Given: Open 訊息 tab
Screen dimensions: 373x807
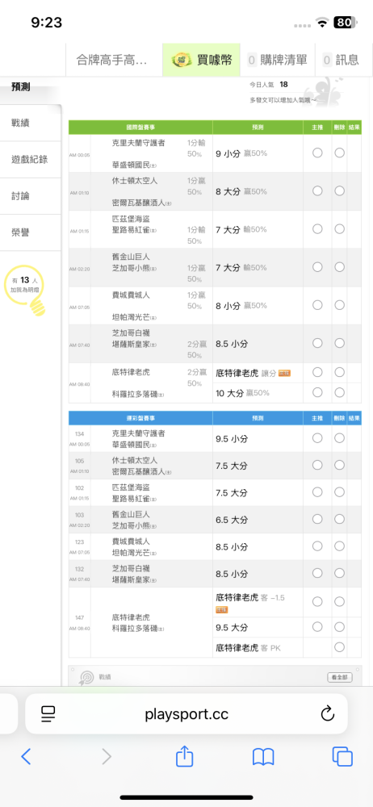Looking at the screenshot, I should point(341,60).
